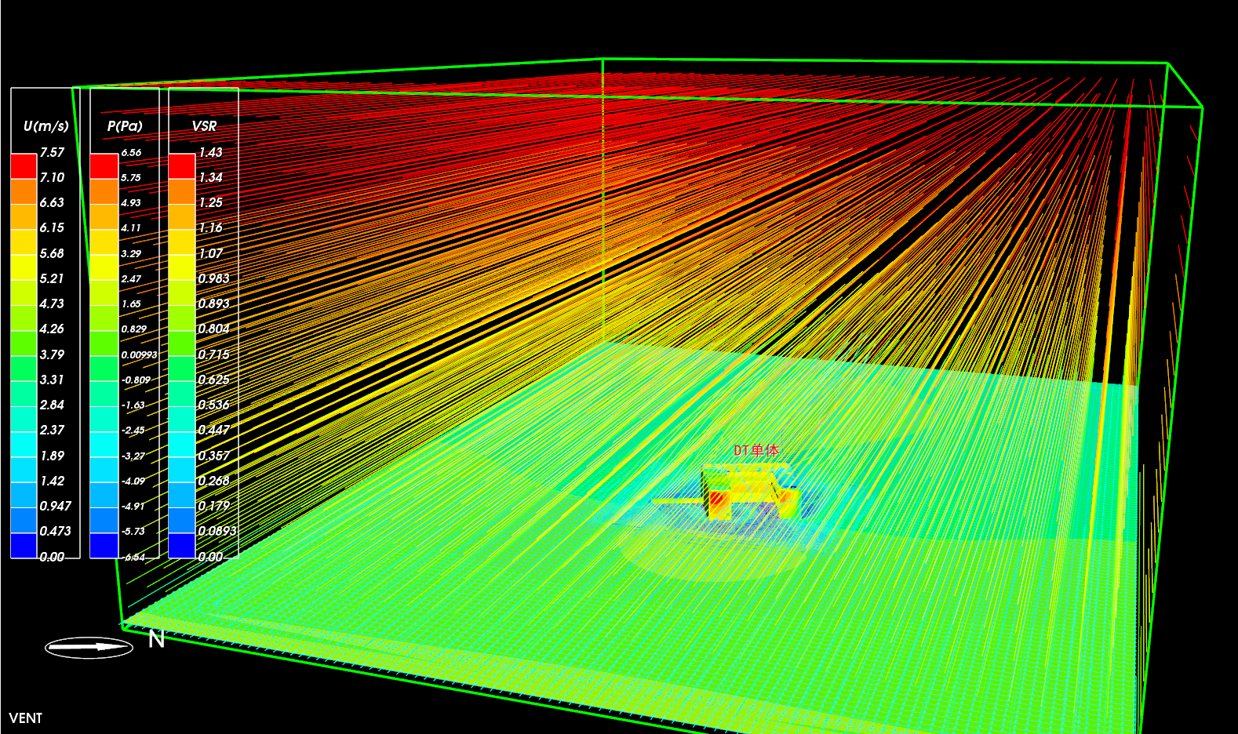Click the 0.00993 pressure legend value
Screen dimensions: 1238x734
pos(139,354)
